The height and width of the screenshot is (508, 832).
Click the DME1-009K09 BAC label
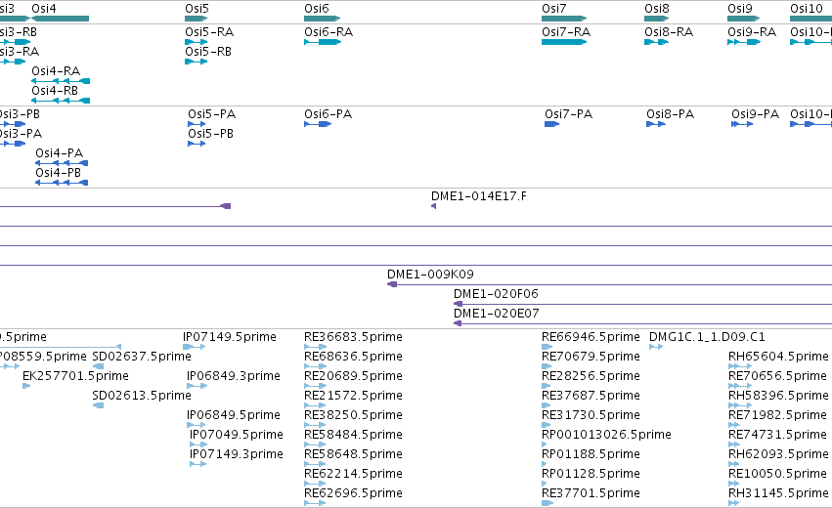click(430, 275)
